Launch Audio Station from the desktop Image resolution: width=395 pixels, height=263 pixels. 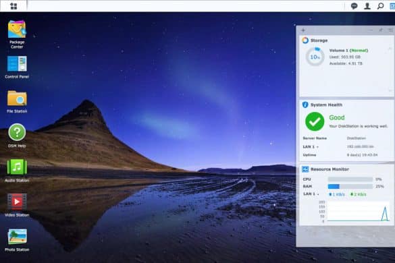click(x=17, y=171)
